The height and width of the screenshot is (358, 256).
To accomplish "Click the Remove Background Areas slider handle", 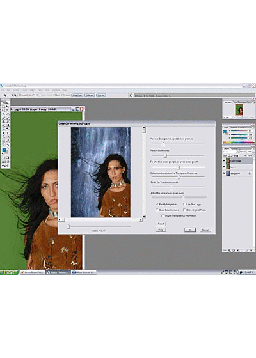I will tap(163, 144).
